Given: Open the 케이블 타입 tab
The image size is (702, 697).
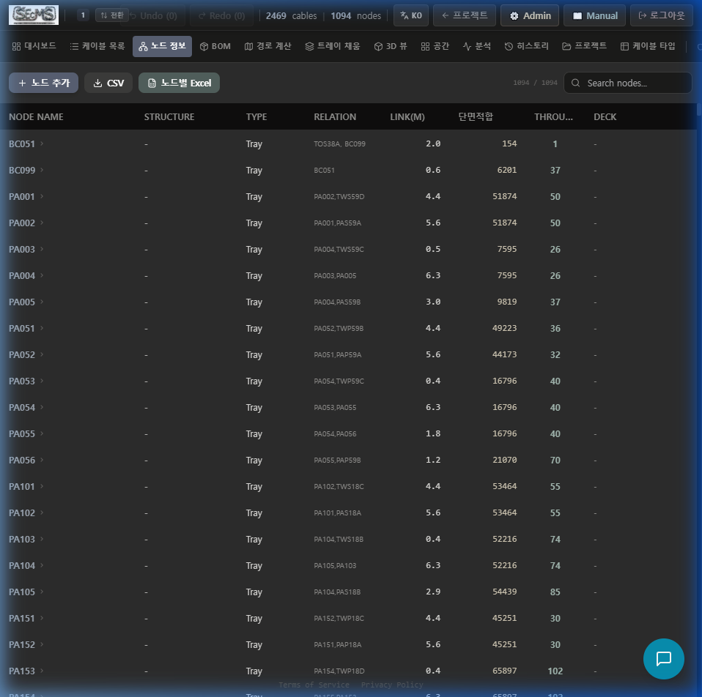Looking at the screenshot, I should coord(648,46).
